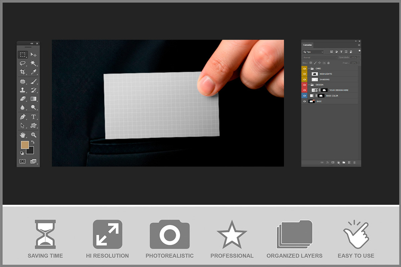Viewport: 401px width, 267px height.
Task: Select the YOUR DESIGN HERE layer mask thumbnail
Action: coord(324,90)
